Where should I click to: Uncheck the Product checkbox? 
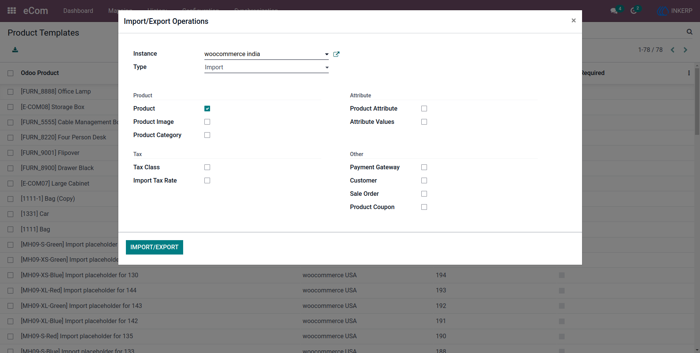(207, 109)
